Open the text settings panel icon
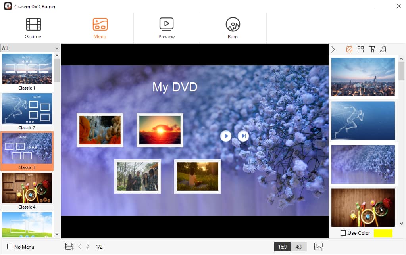Image resolution: width=406 pixels, height=255 pixels. coord(372,49)
